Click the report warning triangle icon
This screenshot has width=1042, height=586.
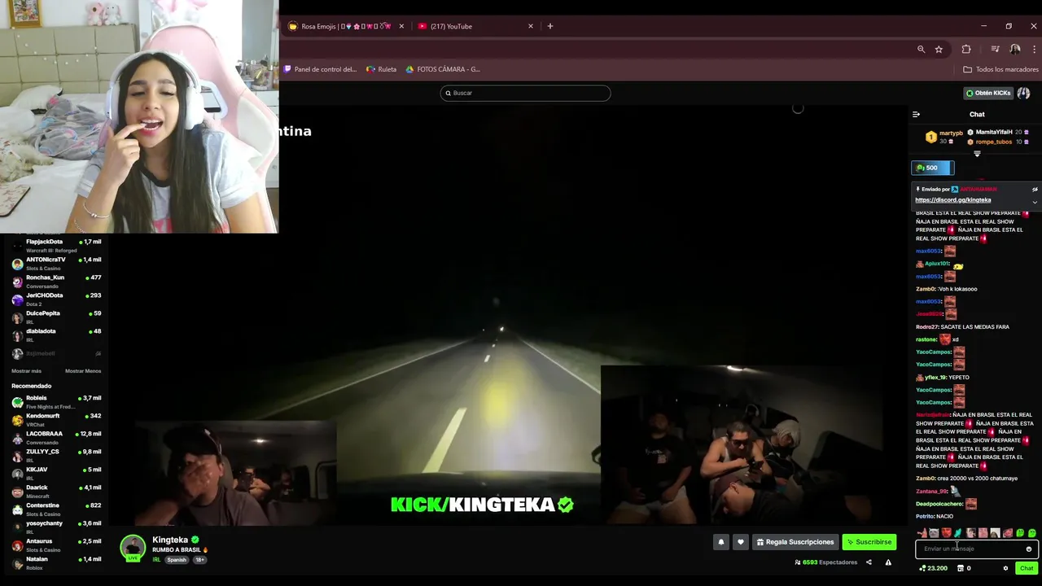888,562
